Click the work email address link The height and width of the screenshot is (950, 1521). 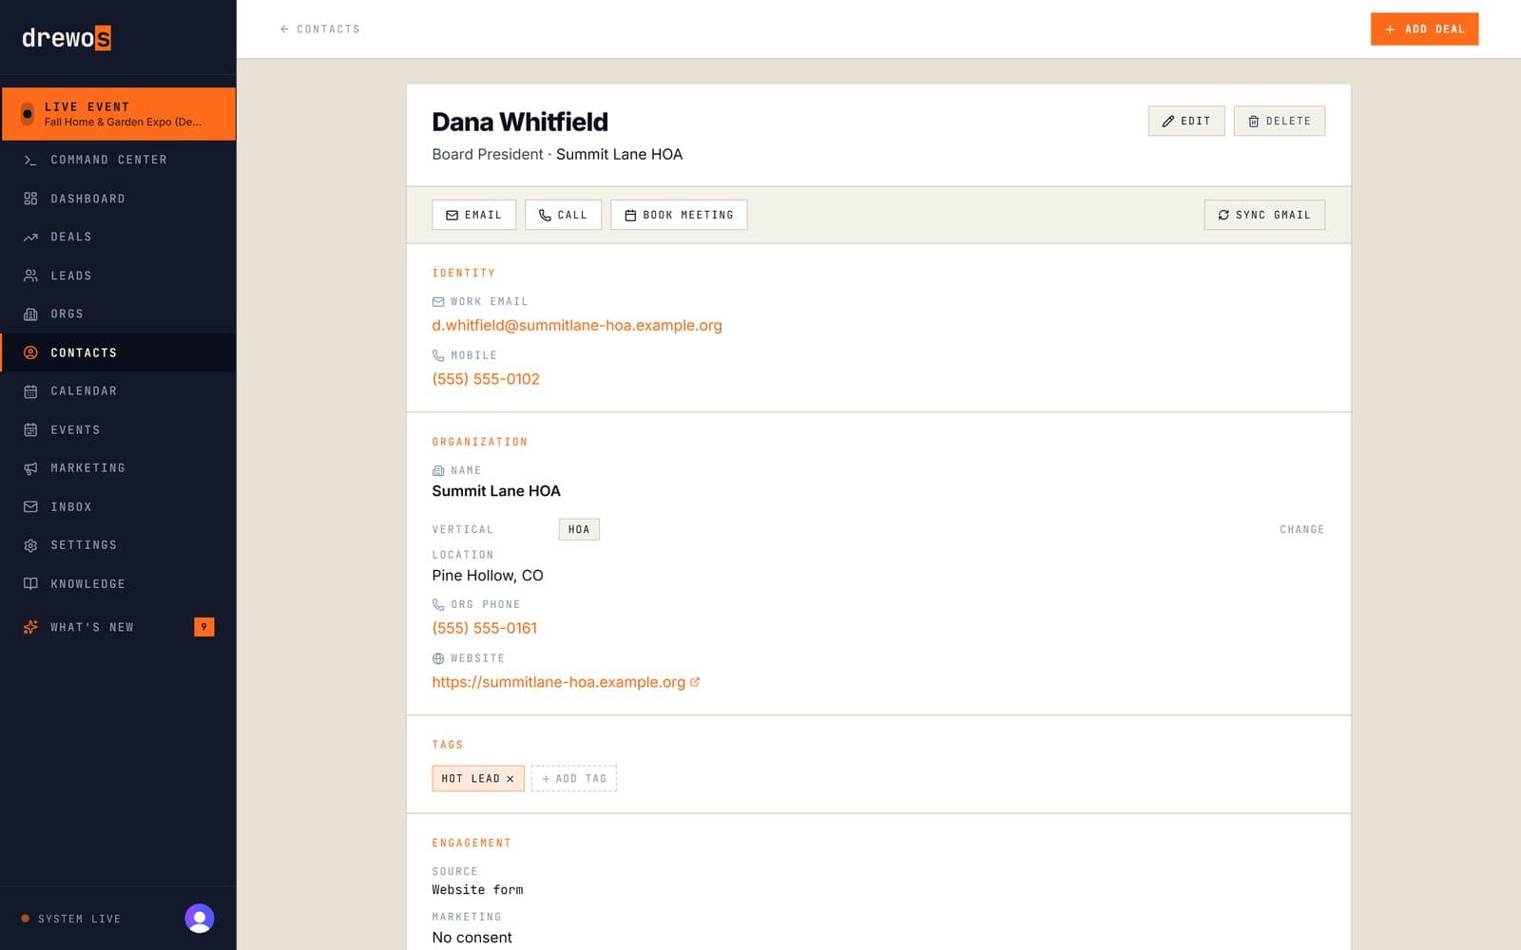(x=577, y=325)
